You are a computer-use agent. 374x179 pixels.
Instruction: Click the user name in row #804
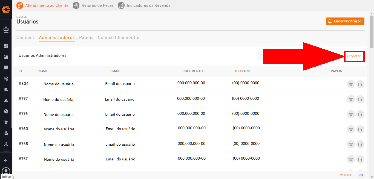click(59, 84)
